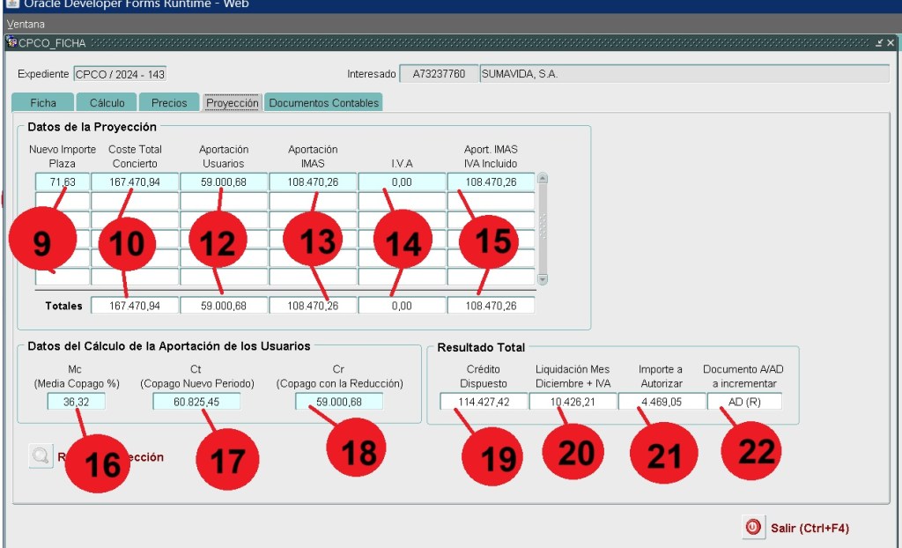The width and height of the screenshot is (902, 548).
Task: Click the Expediente field
Action: coord(120,74)
